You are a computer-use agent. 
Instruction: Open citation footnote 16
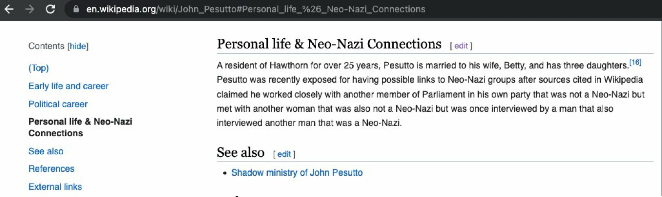(x=635, y=62)
